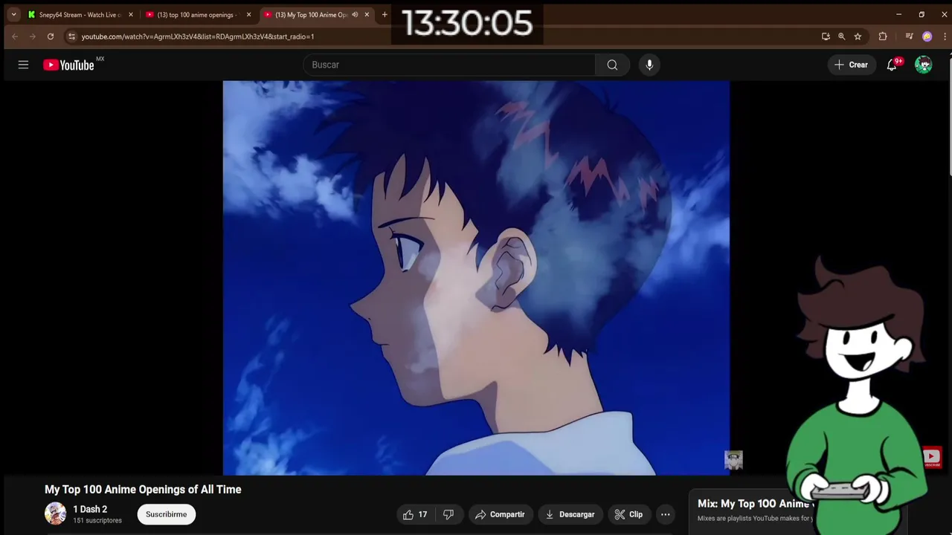
Task: Click the magnifier search button
Action: click(x=612, y=65)
